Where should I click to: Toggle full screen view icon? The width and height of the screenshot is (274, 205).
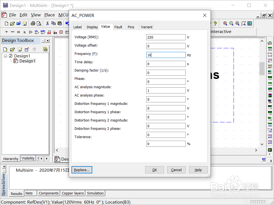(250, 23)
